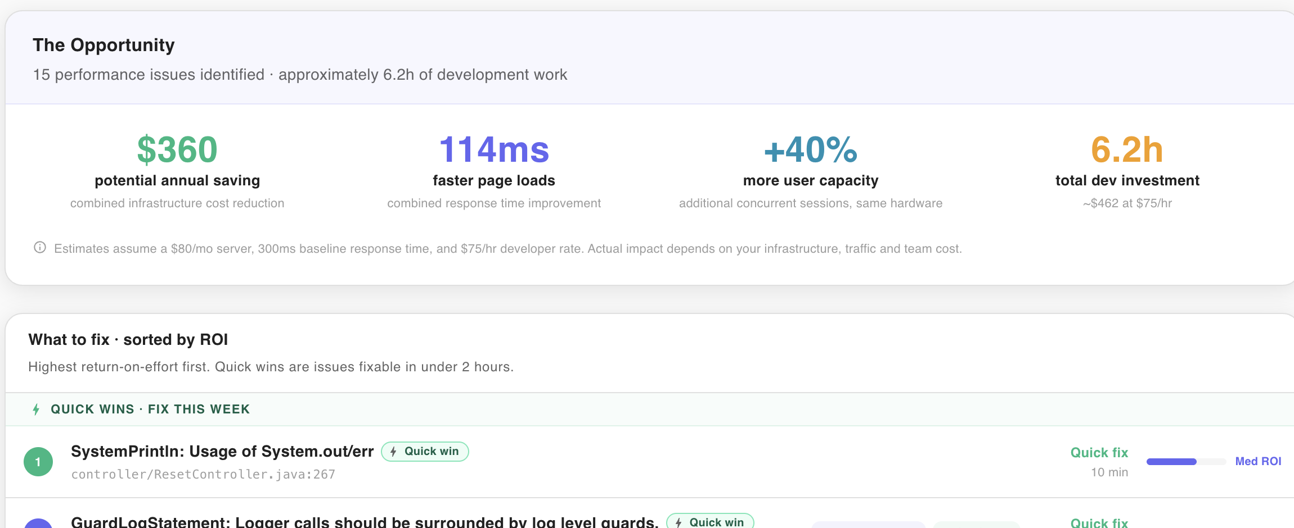
Task: Click additional concurrent sessions, same hardware caption
Action: click(811, 203)
